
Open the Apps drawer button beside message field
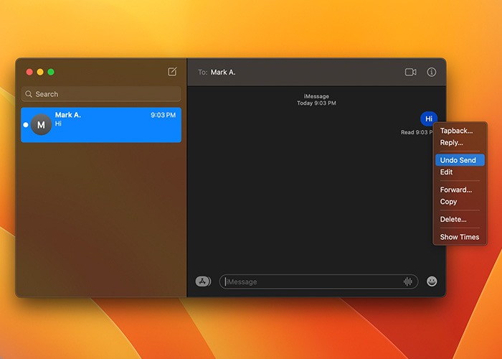[203, 281]
